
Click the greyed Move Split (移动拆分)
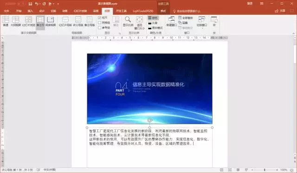(186, 28)
